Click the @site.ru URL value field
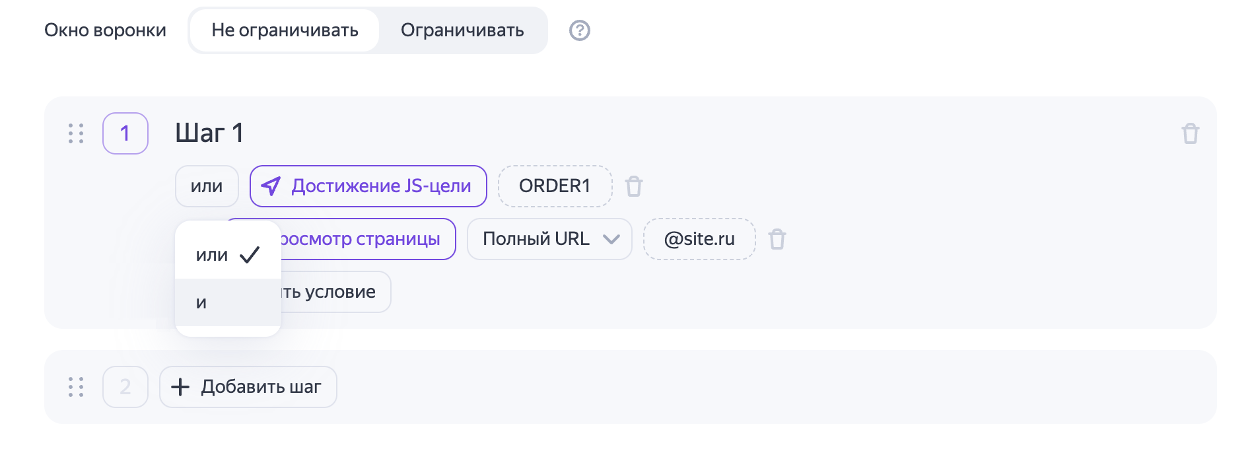The image size is (1252, 451). pos(699,239)
